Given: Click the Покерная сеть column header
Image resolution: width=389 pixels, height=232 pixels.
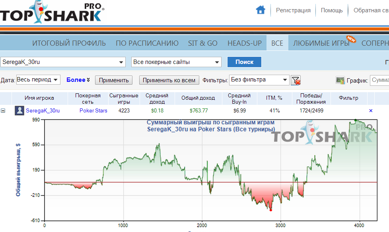Looking at the screenshot, I should (x=88, y=99).
